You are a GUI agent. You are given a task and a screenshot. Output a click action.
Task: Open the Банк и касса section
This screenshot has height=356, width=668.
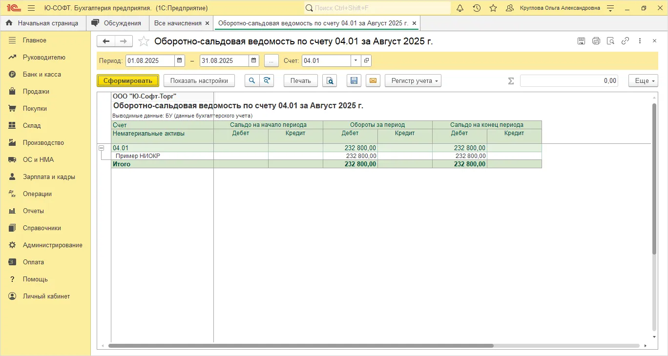tap(45, 74)
